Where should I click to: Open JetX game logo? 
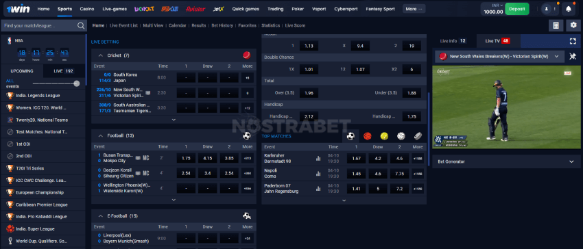click(219, 9)
